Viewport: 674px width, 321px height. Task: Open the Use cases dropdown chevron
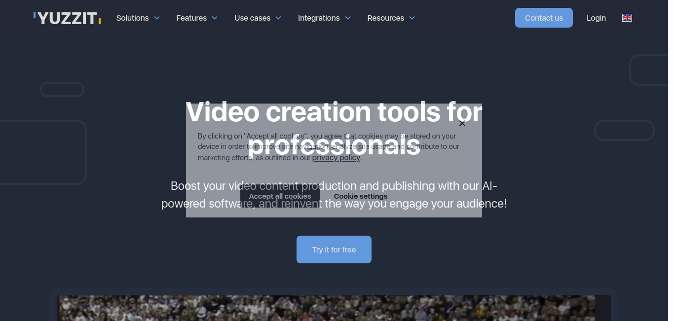[x=278, y=18]
